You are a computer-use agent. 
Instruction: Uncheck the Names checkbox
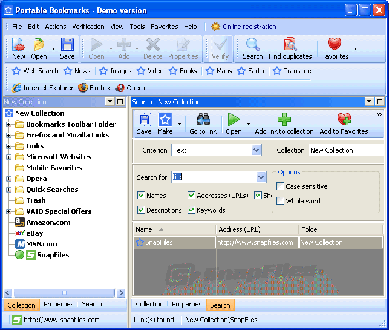[x=141, y=196]
